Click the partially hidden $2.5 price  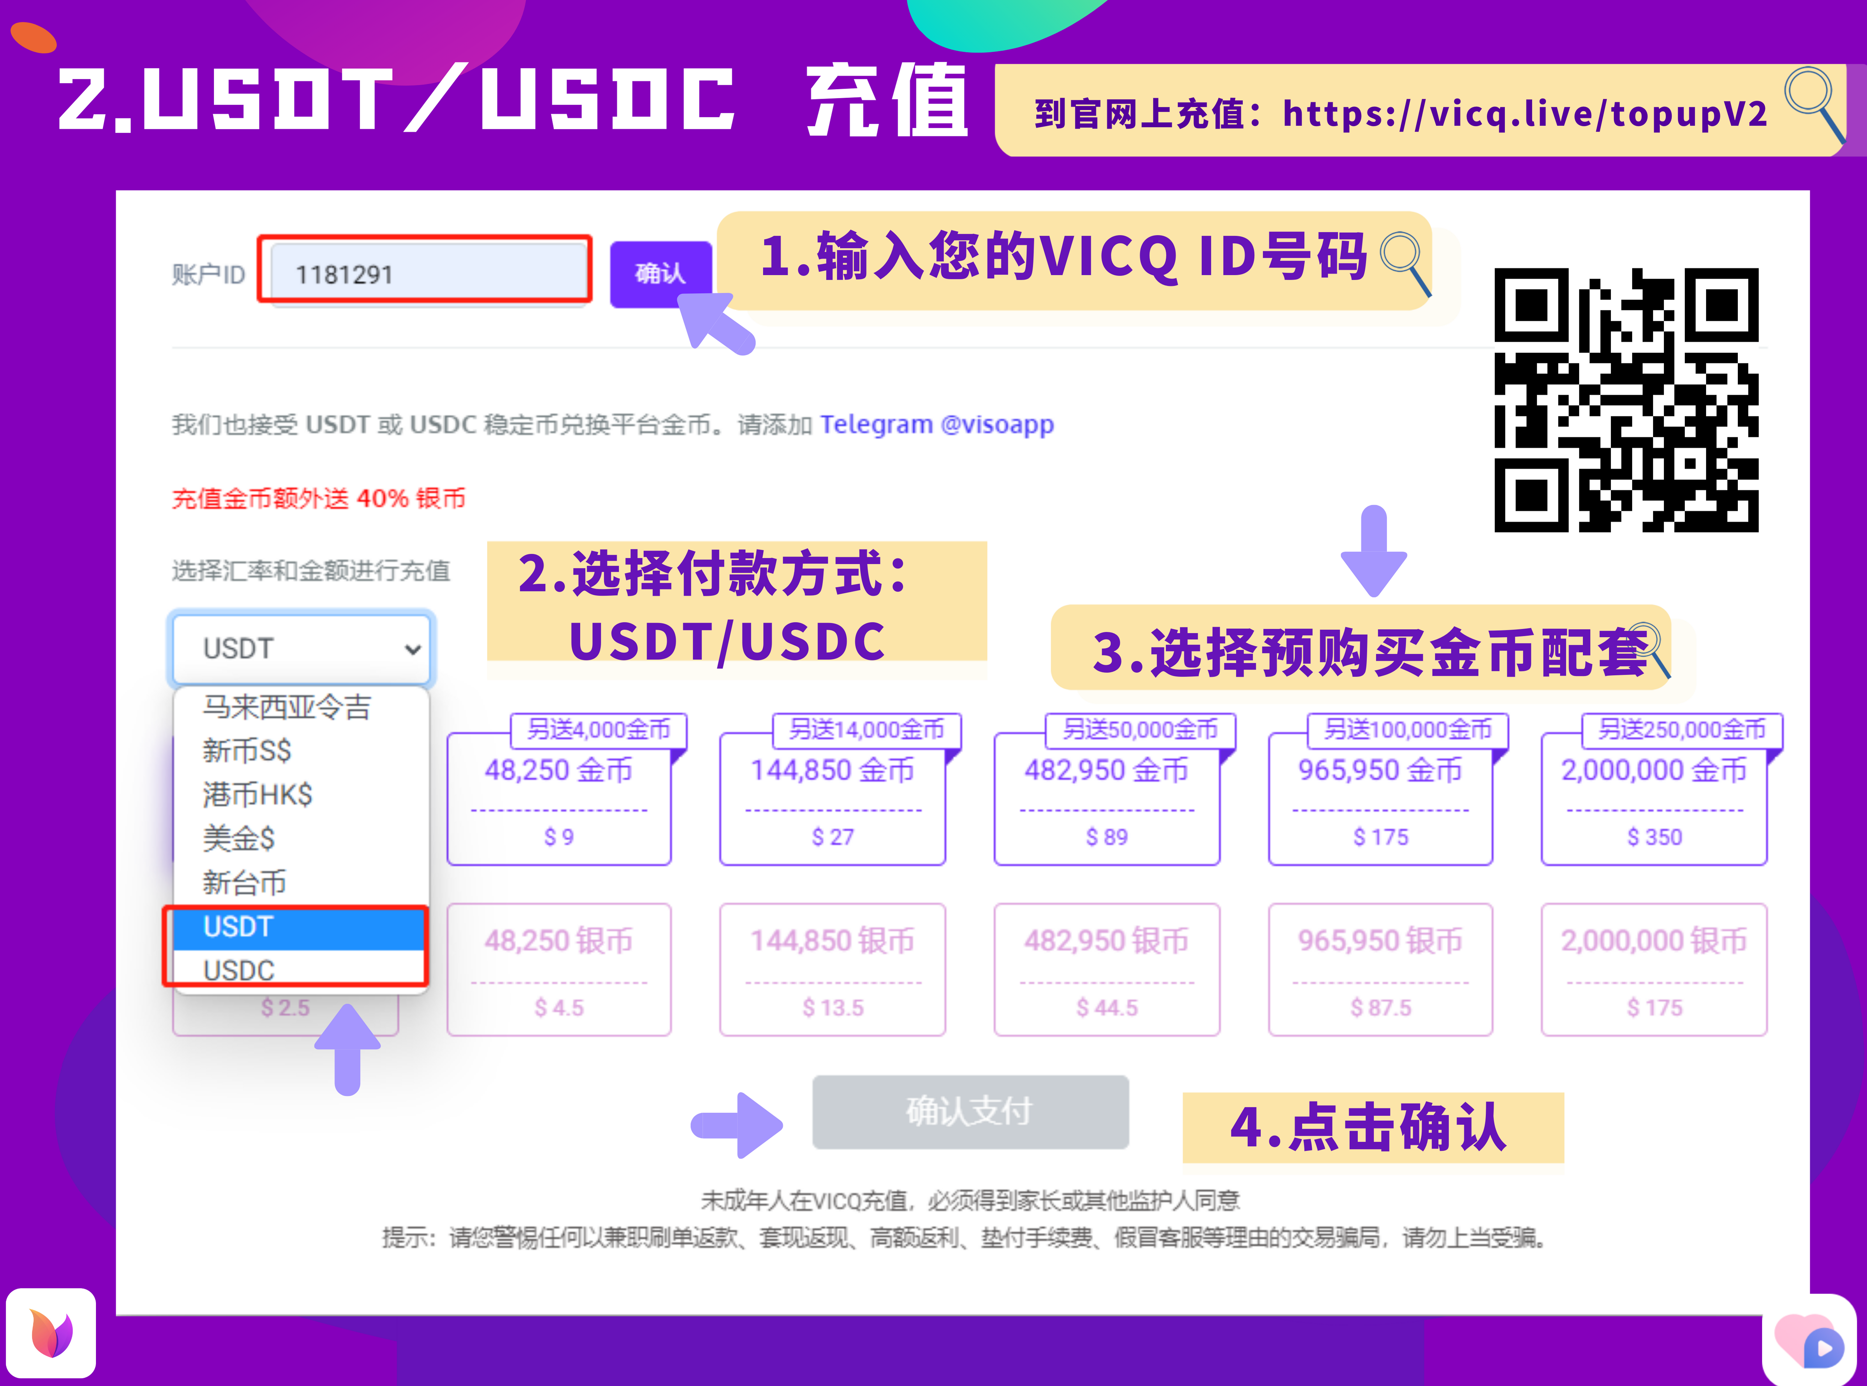click(x=285, y=1008)
